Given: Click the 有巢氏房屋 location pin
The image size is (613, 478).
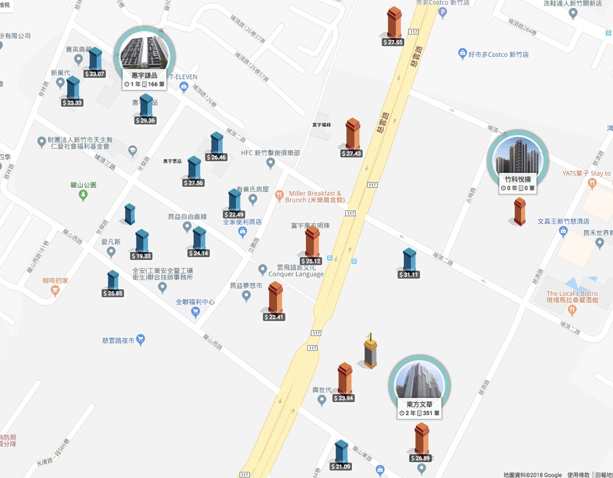Looking at the screenshot, I should [252, 199].
